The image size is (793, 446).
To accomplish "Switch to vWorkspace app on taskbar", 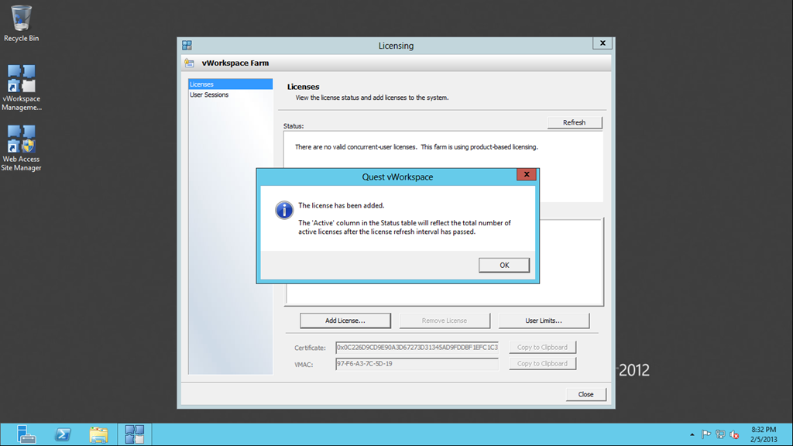I will (135, 434).
